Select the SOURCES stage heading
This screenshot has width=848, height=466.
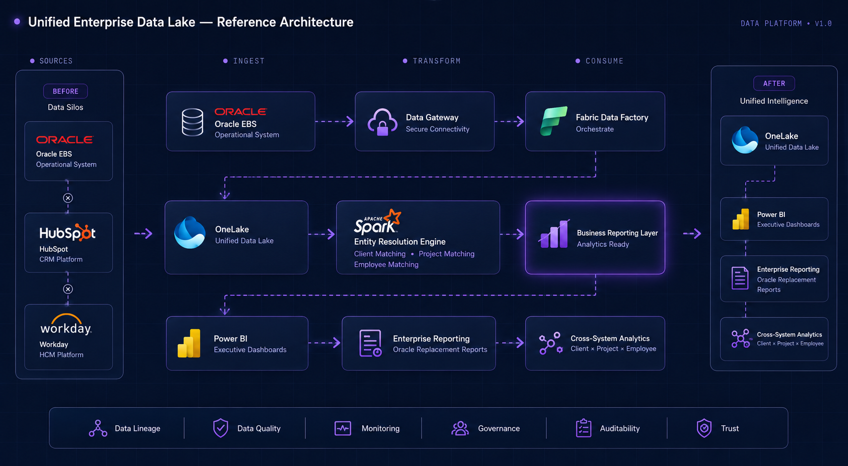[56, 61]
